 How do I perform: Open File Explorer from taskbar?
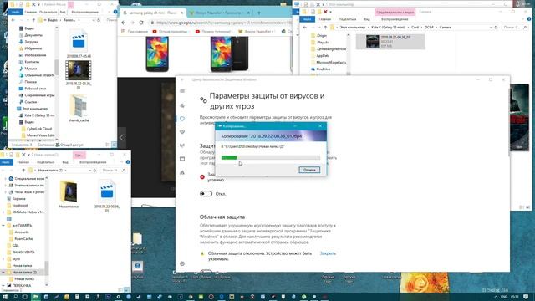35,297
